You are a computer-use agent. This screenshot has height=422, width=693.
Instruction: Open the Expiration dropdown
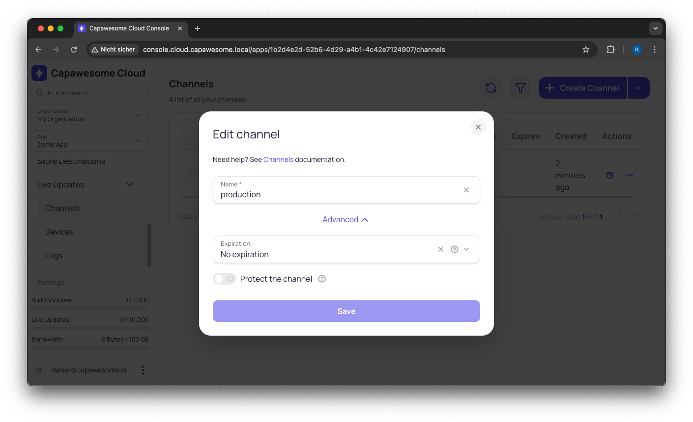[x=466, y=249]
